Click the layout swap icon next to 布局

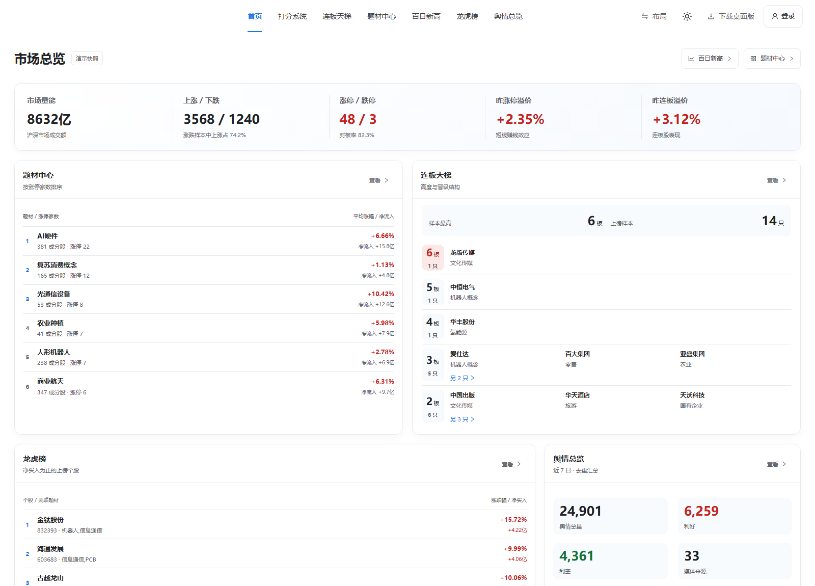coord(645,16)
